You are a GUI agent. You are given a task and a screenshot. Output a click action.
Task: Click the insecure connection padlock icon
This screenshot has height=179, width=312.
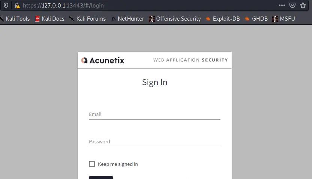[17, 6]
